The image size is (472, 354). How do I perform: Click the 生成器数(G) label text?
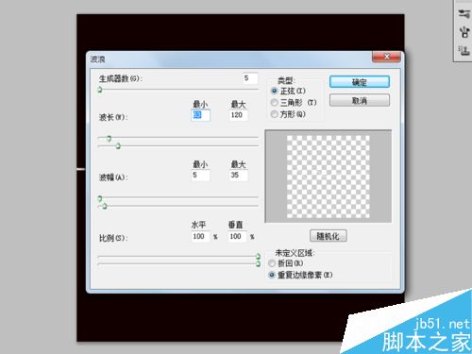pyautogui.click(x=121, y=78)
